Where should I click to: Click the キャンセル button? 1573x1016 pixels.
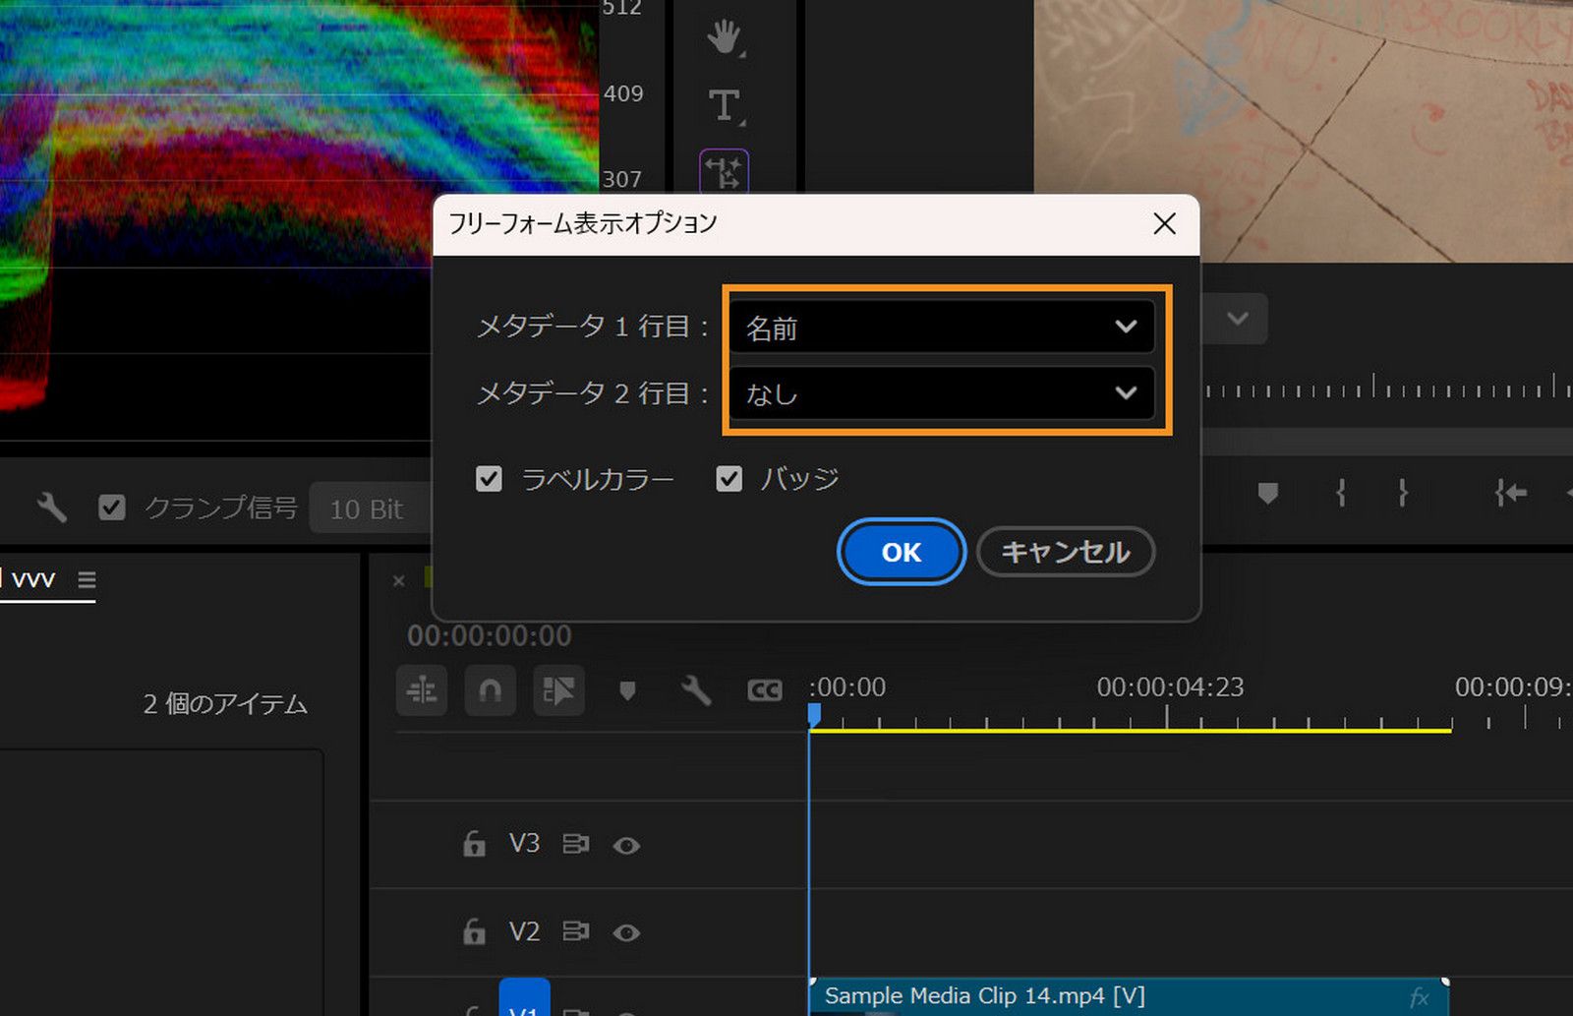point(1065,552)
